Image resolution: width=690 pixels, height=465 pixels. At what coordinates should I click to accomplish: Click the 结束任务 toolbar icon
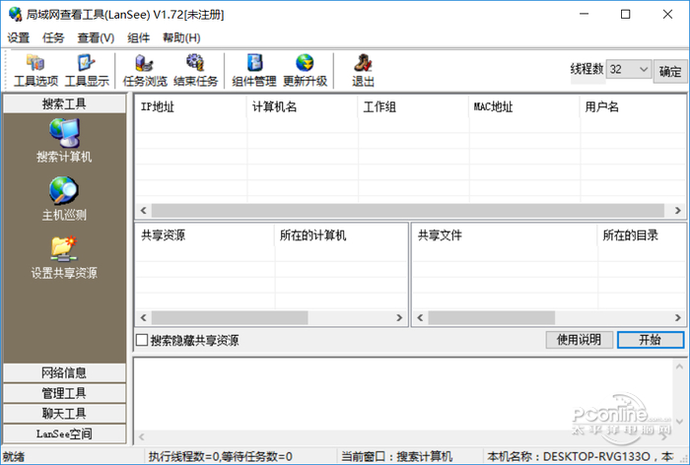pos(195,70)
